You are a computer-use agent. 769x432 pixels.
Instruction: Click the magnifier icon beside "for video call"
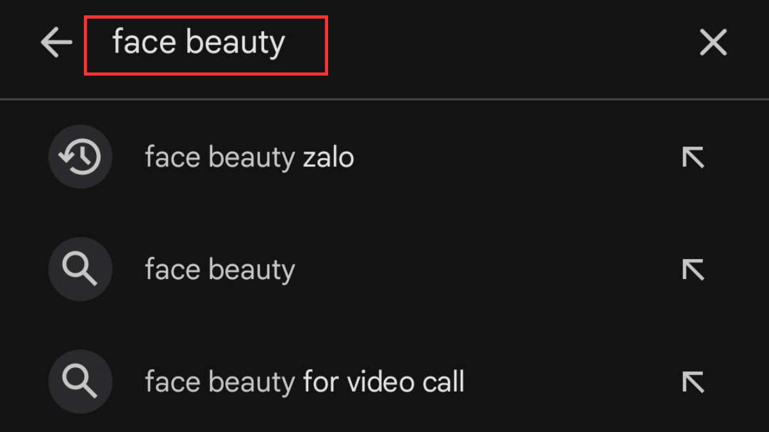coord(80,382)
